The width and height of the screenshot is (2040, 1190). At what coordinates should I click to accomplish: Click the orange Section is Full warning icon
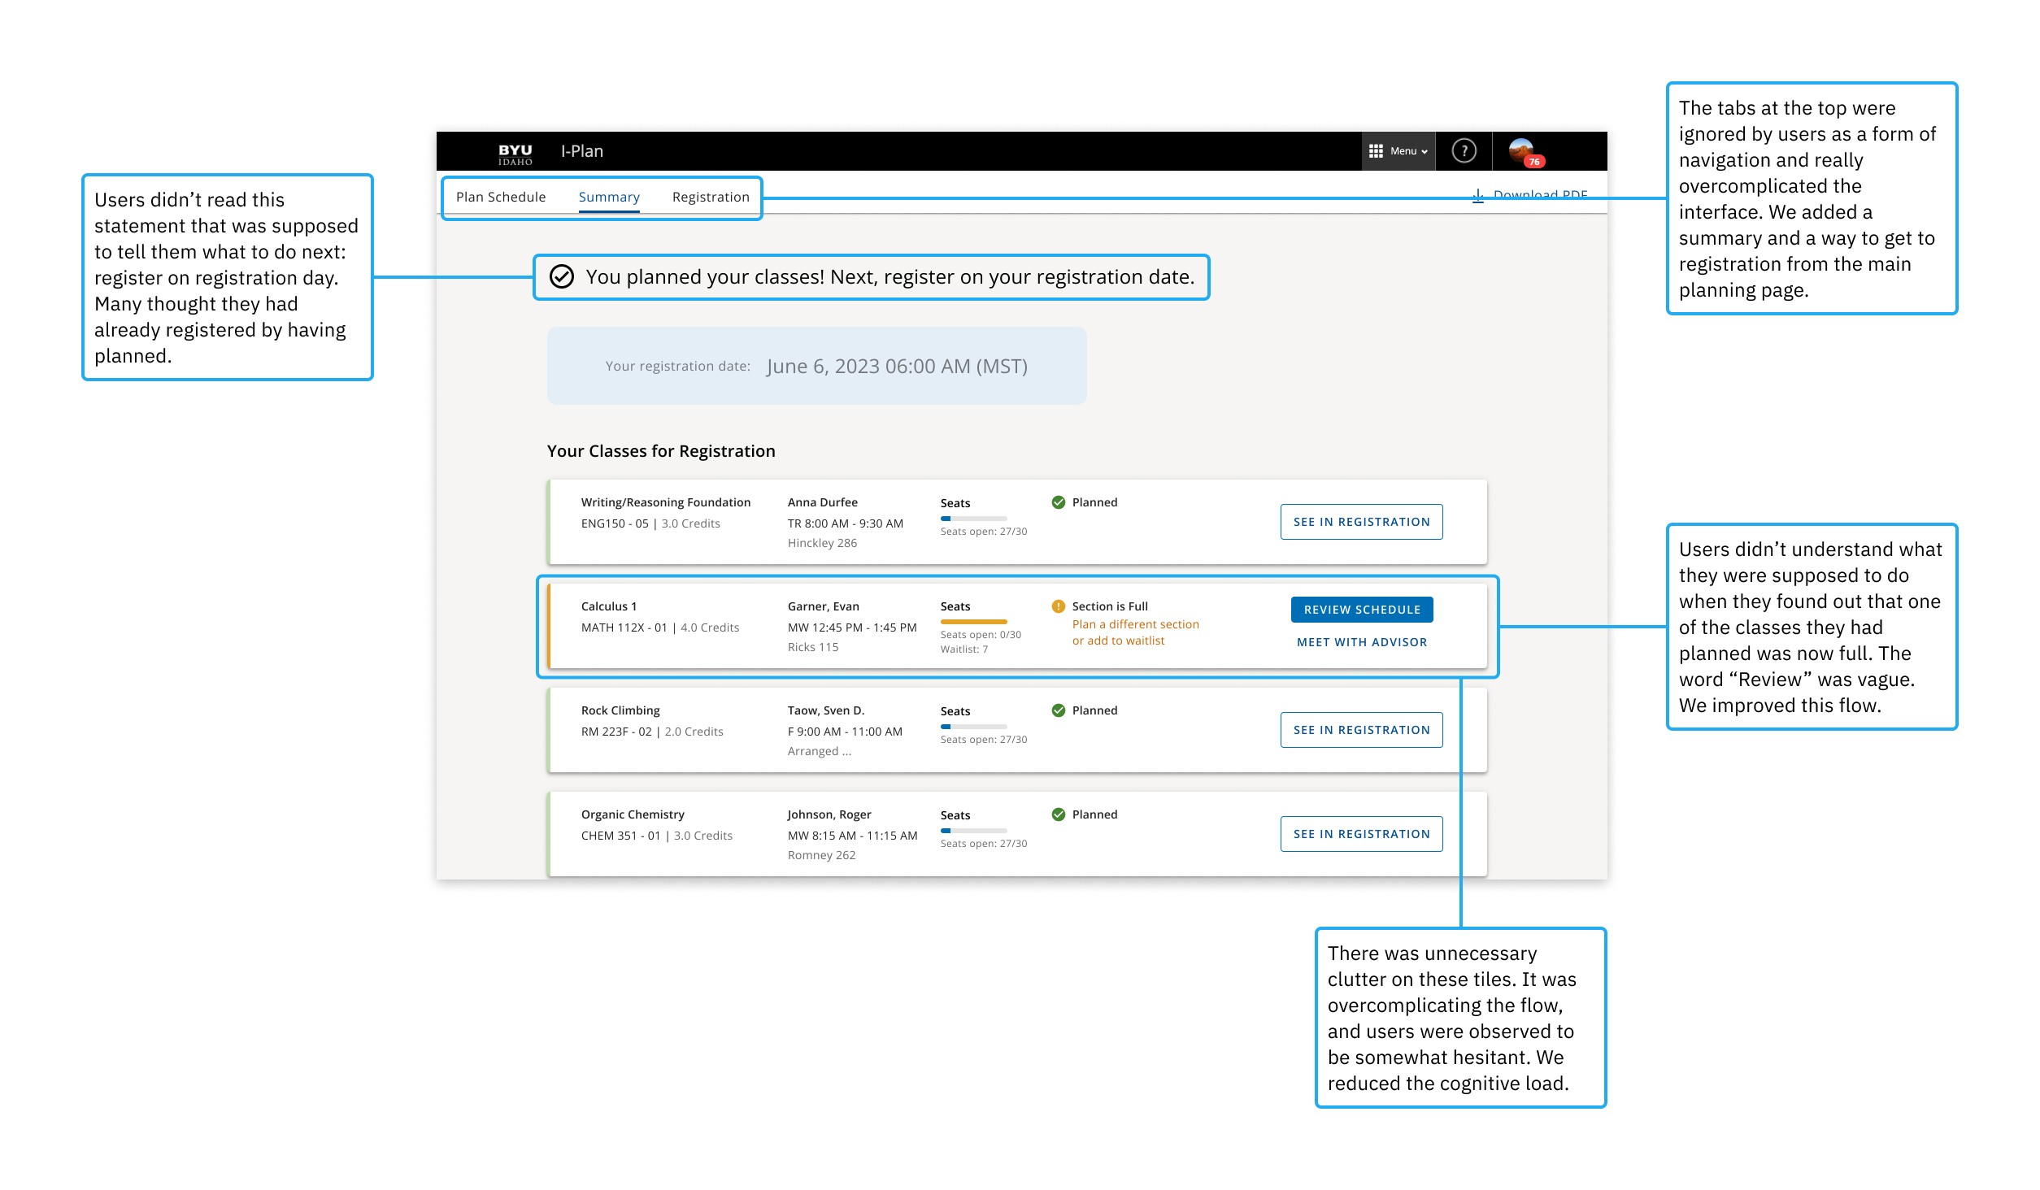coord(1058,606)
